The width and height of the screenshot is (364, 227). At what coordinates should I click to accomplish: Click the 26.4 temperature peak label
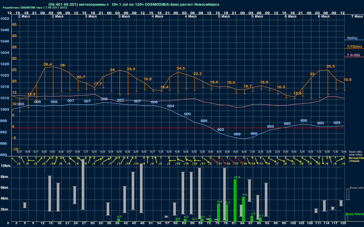coord(48,64)
